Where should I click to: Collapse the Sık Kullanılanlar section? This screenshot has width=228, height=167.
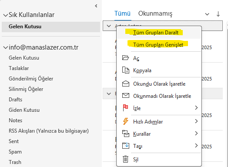pyautogui.click(x=6, y=15)
